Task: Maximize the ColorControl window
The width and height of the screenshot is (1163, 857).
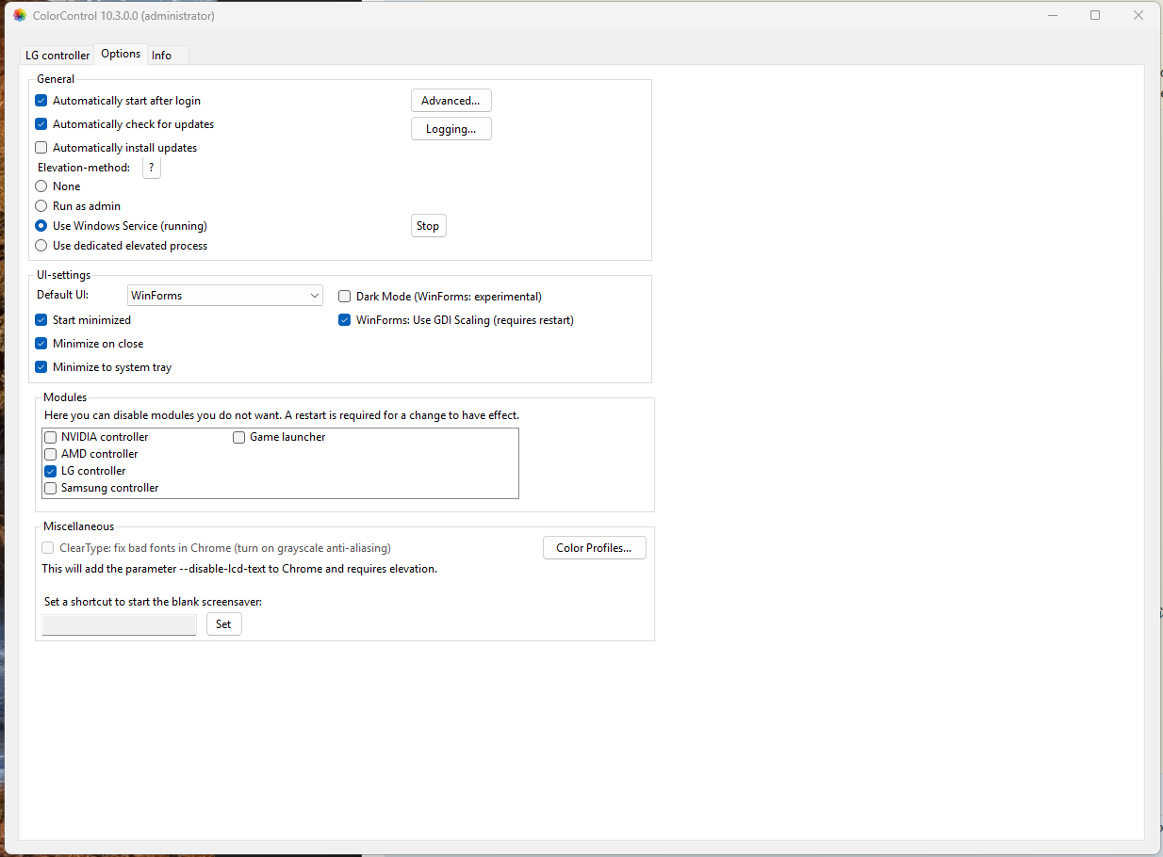Action: coord(1094,15)
